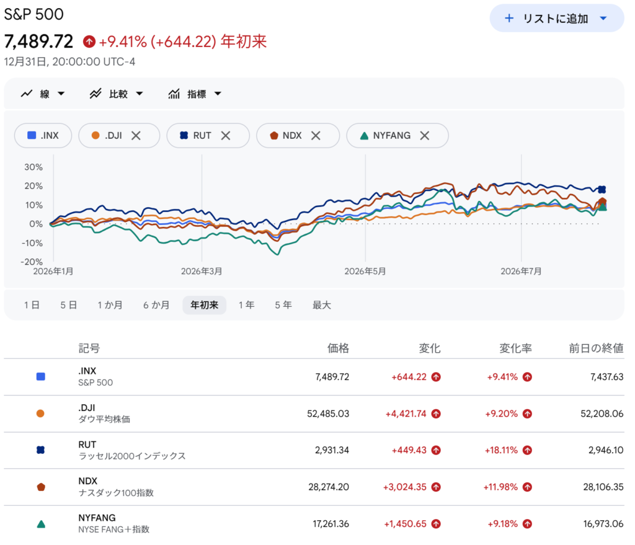Click the .INX legend chip

point(43,135)
